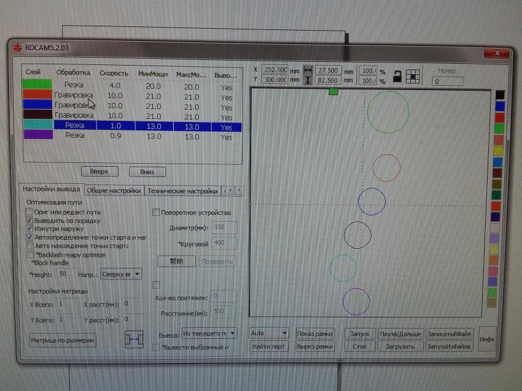Enable the Поворотное устройство checkbox
The image size is (522, 391).
(157, 212)
